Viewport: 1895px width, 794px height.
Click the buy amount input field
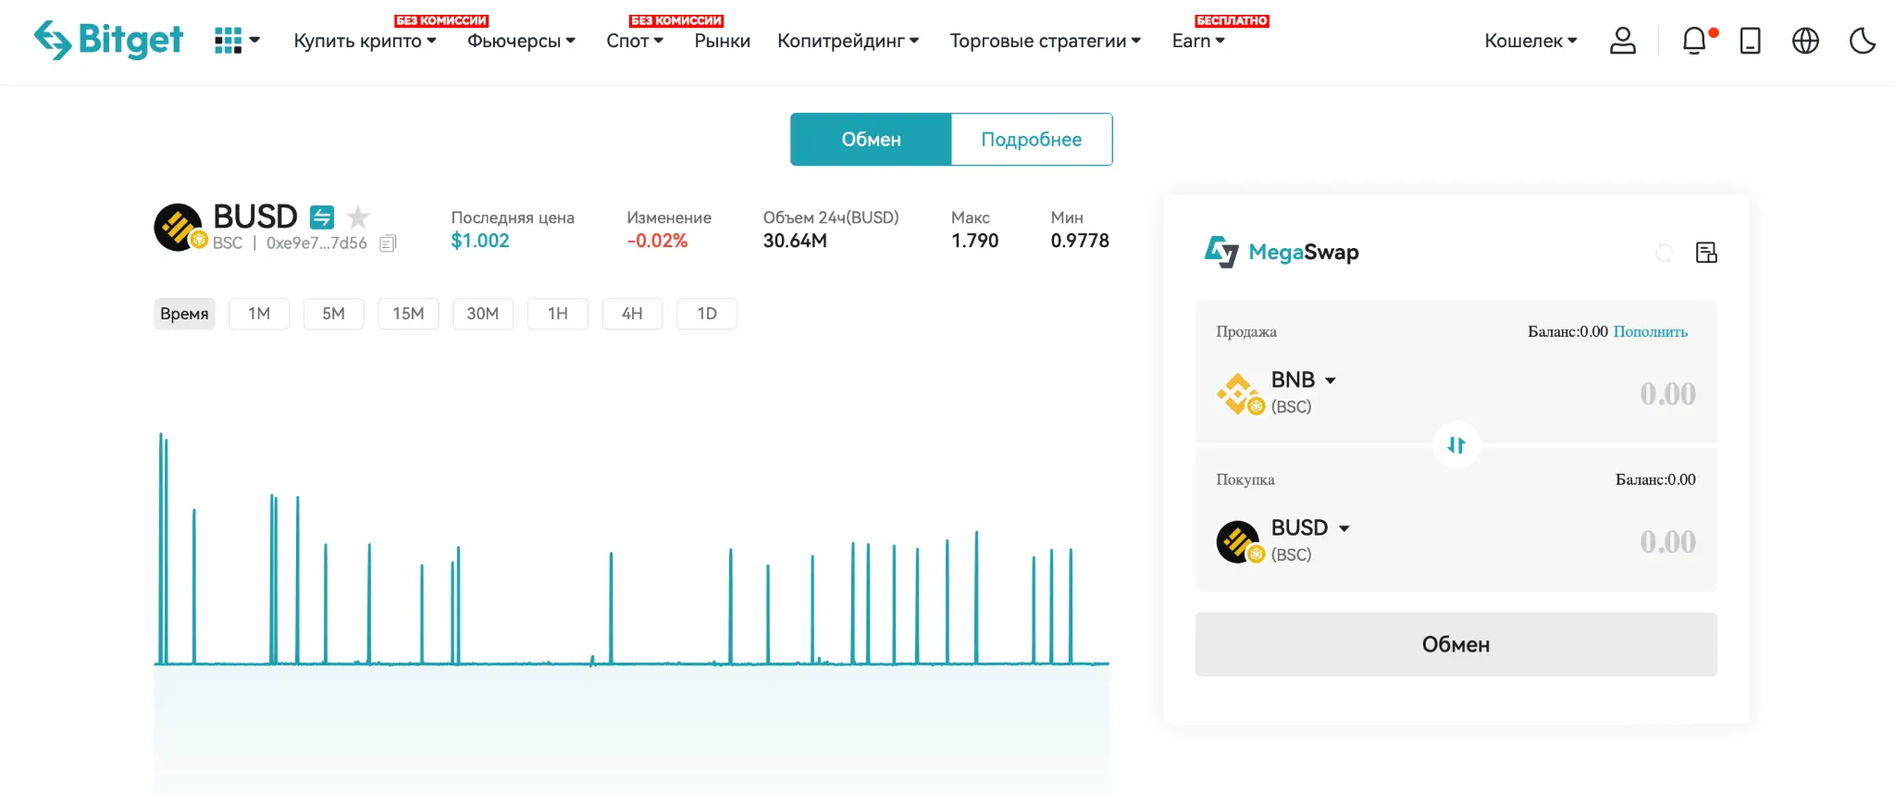coord(1667,542)
